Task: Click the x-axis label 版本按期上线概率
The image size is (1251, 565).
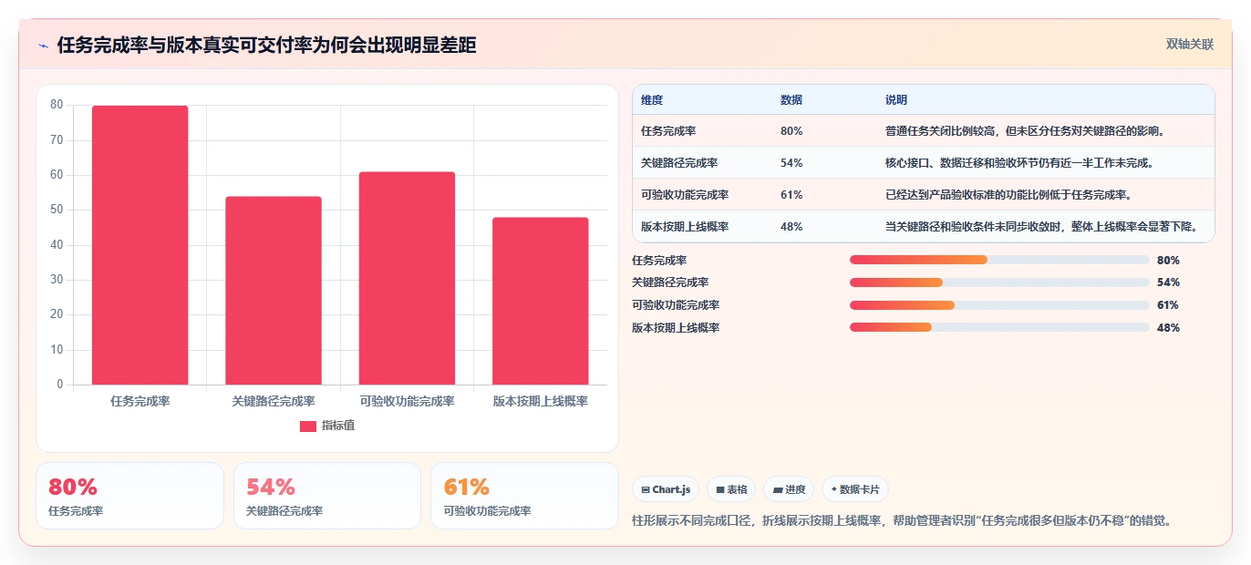Action: (x=541, y=401)
